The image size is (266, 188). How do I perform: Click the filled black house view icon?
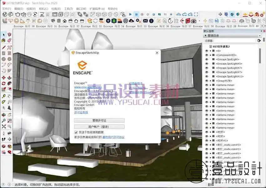pyautogui.click(x=64, y=21)
